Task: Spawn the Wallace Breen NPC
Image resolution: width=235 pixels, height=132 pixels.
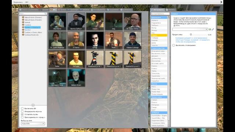Action: (76, 78)
